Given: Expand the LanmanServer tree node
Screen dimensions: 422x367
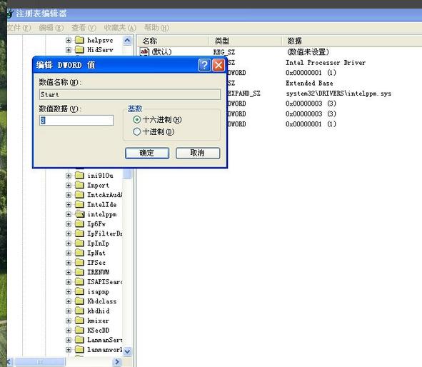Looking at the screenshot, I should (69, 340).
